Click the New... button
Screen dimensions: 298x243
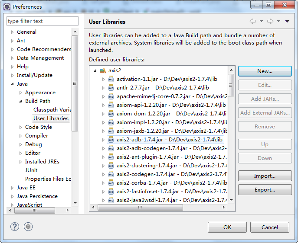(x=265, y=71)
